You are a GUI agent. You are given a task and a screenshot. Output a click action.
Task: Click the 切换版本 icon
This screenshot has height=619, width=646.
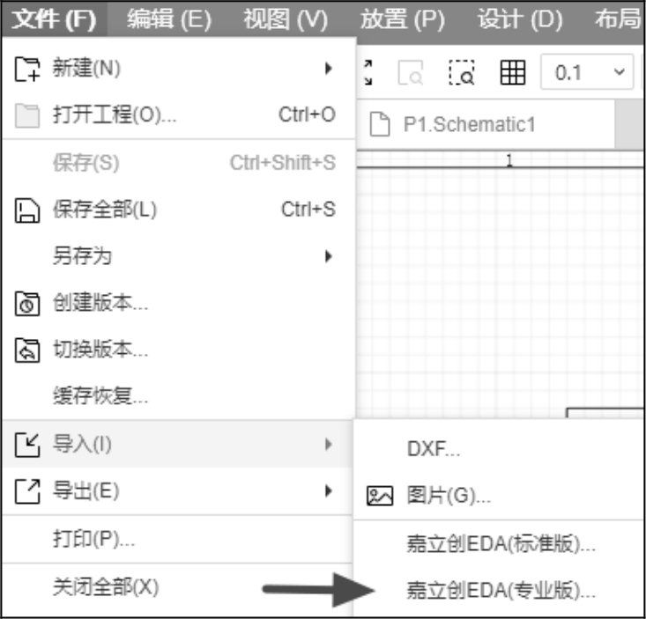(28, 350)
